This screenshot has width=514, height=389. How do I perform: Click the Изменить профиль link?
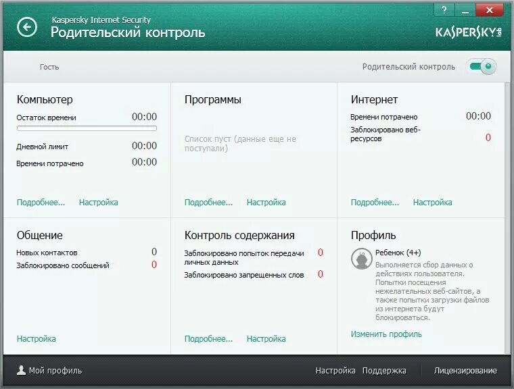tap(386, 334)
